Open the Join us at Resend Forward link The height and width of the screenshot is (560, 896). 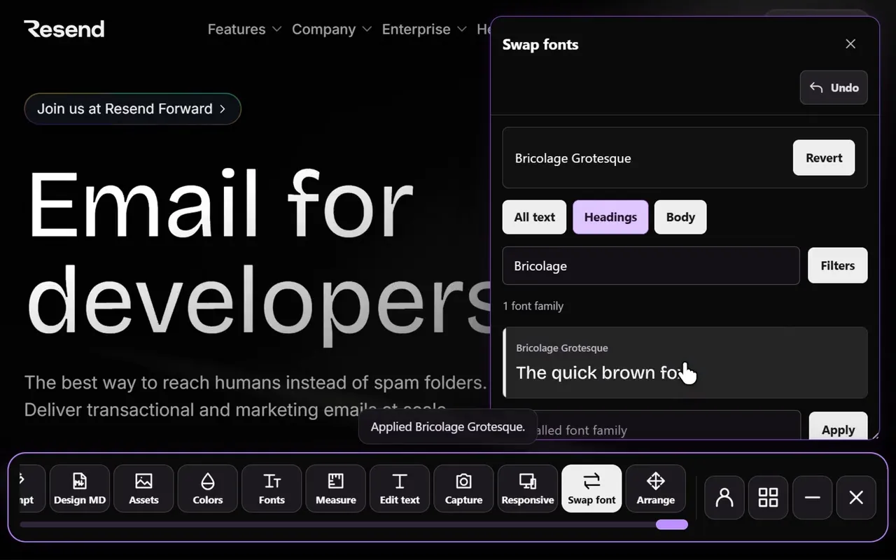point(132,108)
